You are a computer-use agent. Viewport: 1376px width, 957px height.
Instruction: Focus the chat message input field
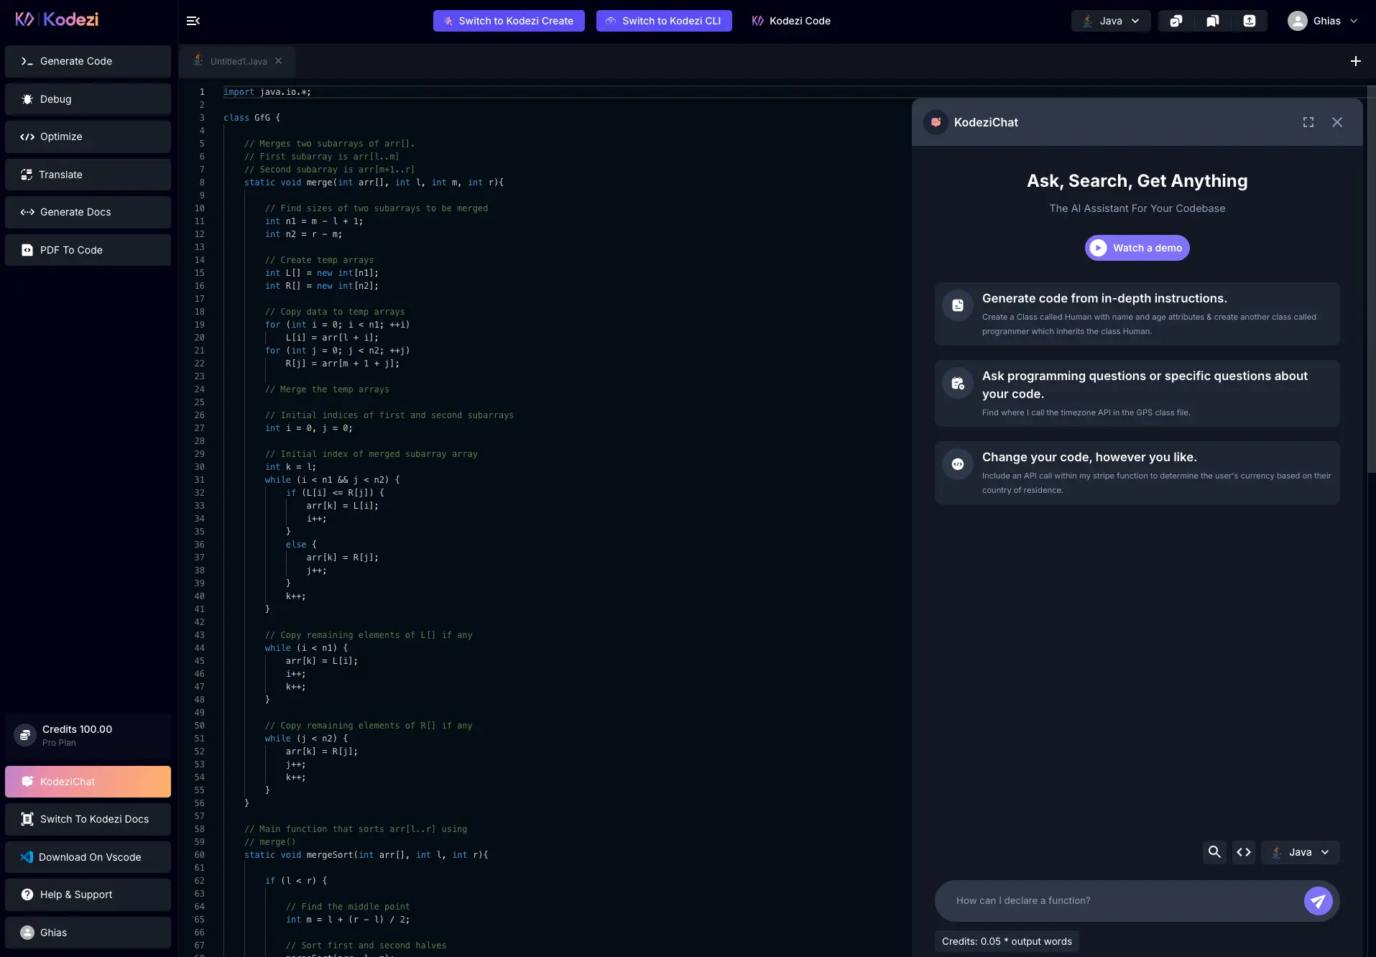tap(1119, 901)
